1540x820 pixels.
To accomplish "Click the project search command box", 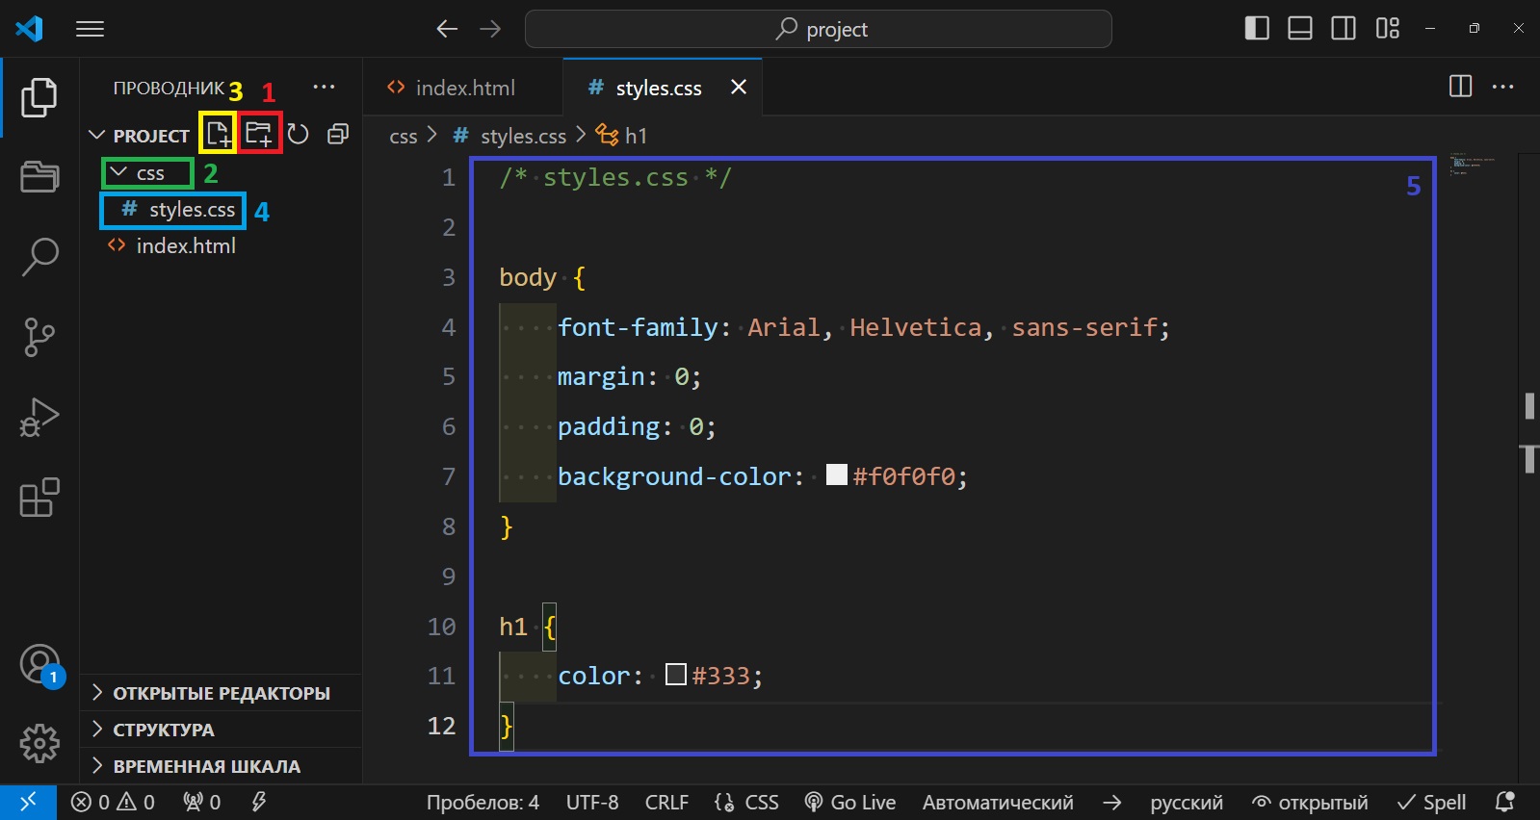I will pyautogui.click(x=819, y=29).
